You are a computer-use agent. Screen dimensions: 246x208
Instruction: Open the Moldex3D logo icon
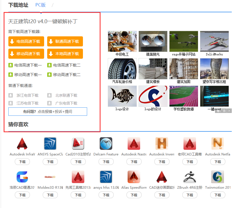pyautogui.click(x=50, y=177)
